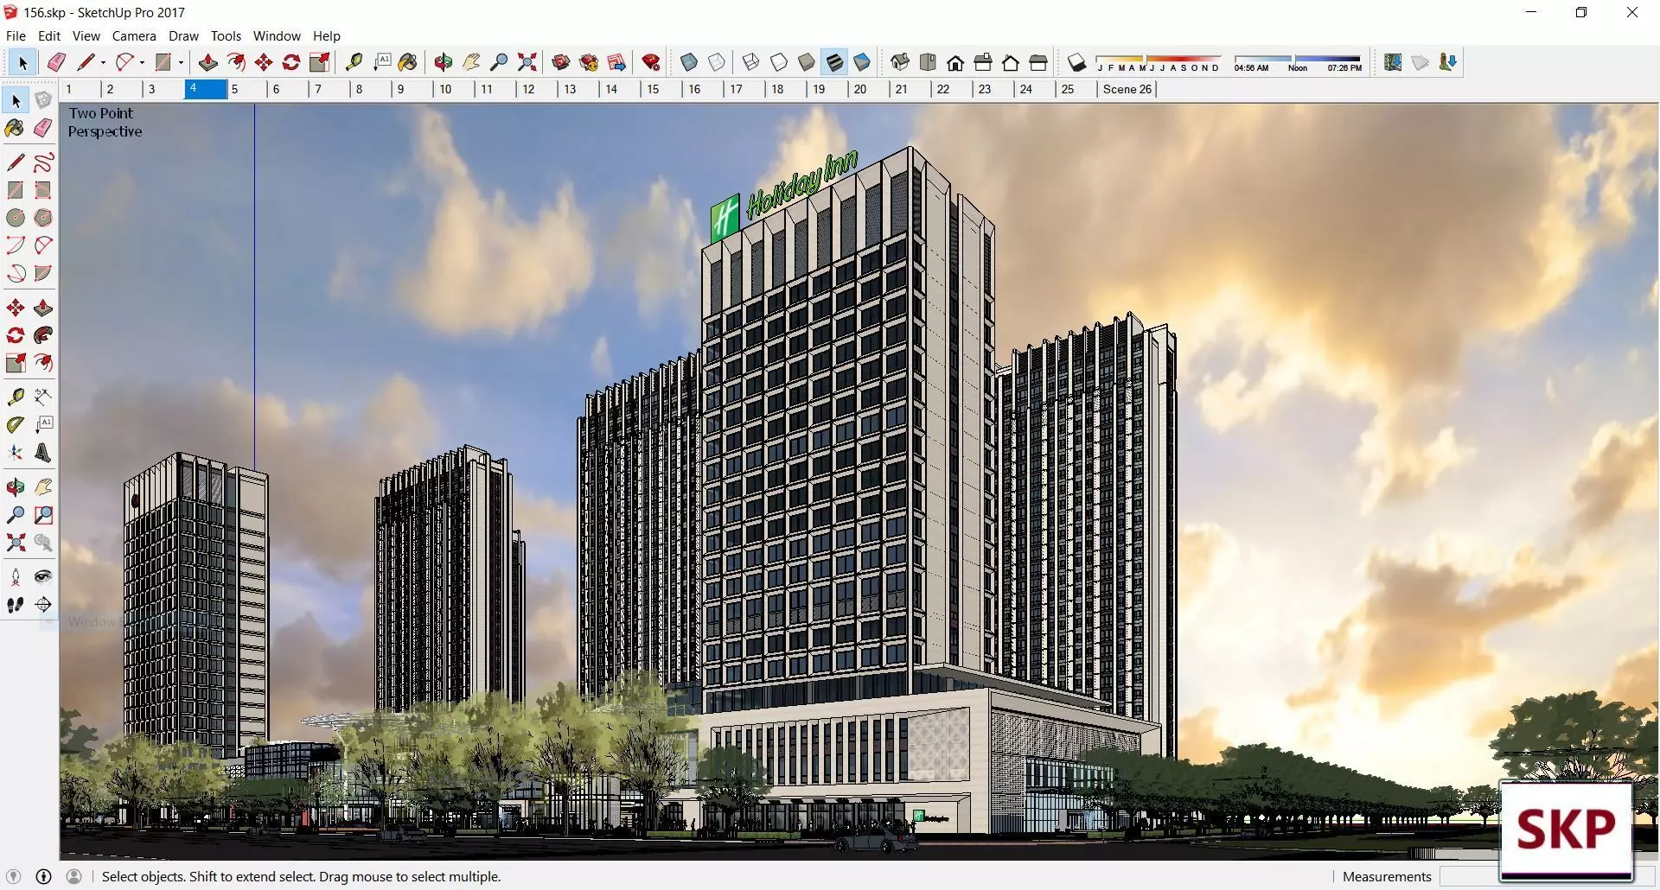Select the Offset tool in top toolbar
This screenshot has width=1660, height=890.
(236, 62)
